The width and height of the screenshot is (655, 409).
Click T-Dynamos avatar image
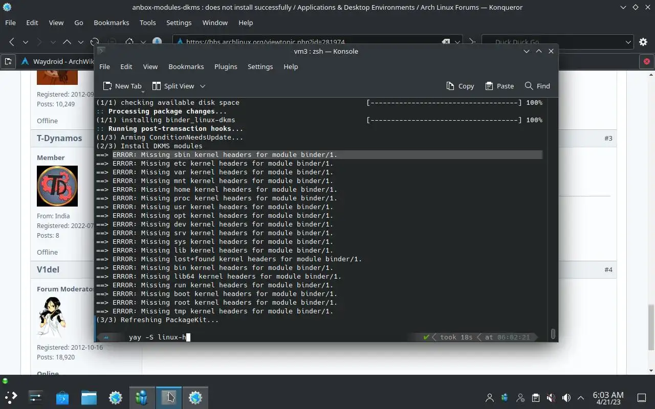point(57,186)
